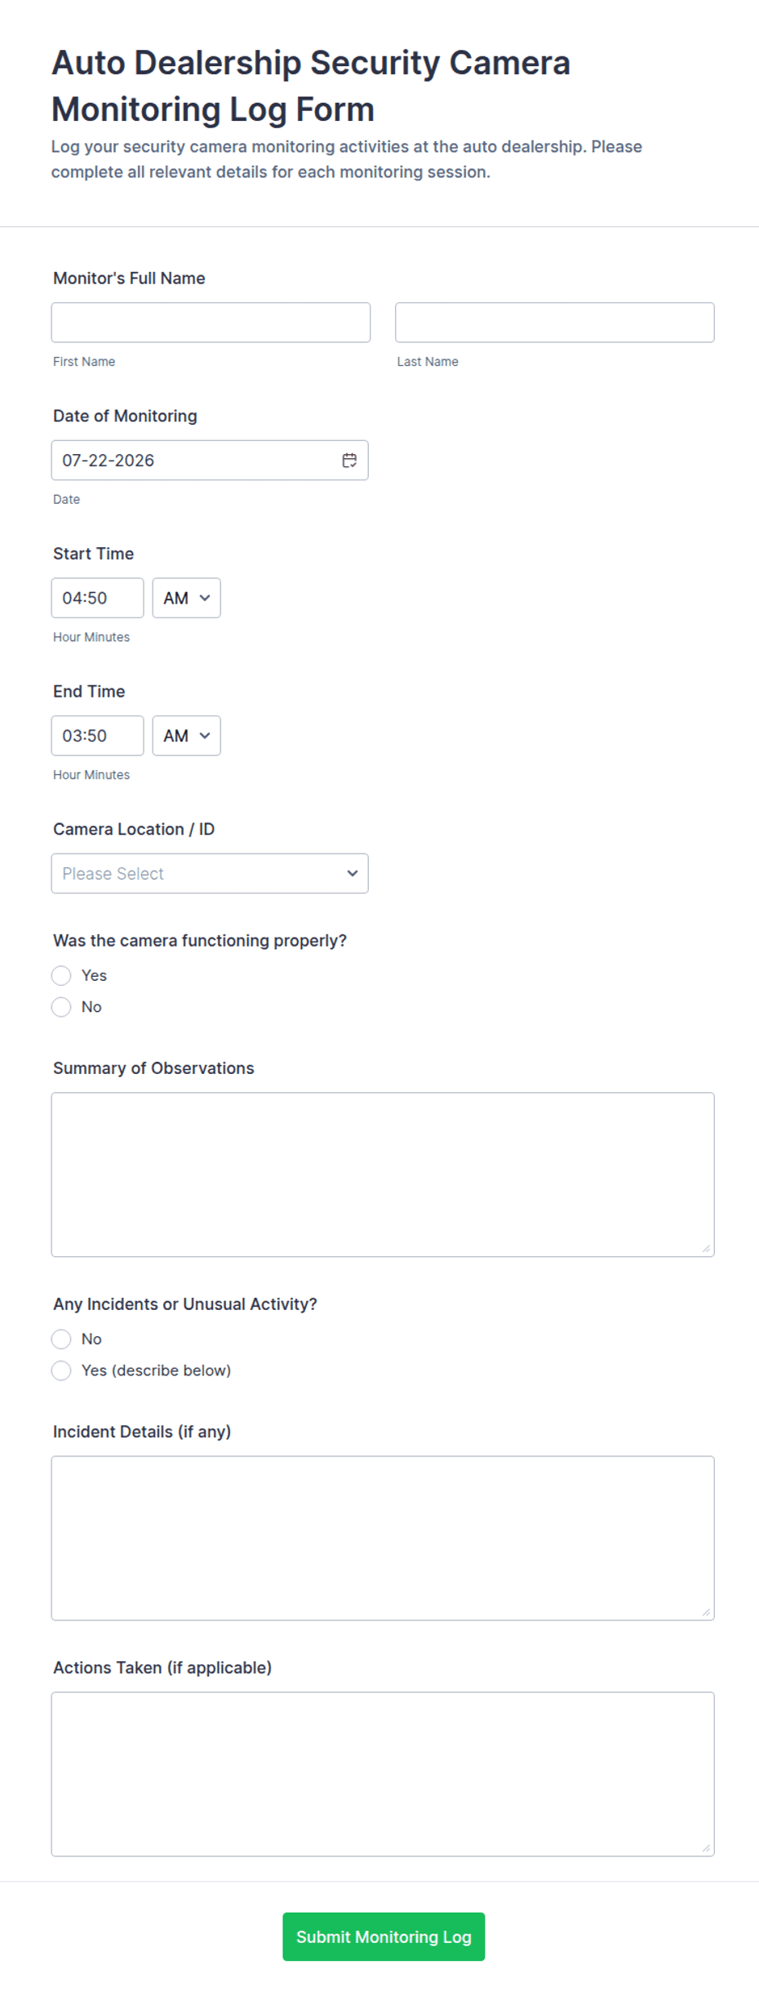Click into the Incident Details text area
The width and height of the screenshot is (759, 2001).
pyautogui.click(x=383, y=1538)
